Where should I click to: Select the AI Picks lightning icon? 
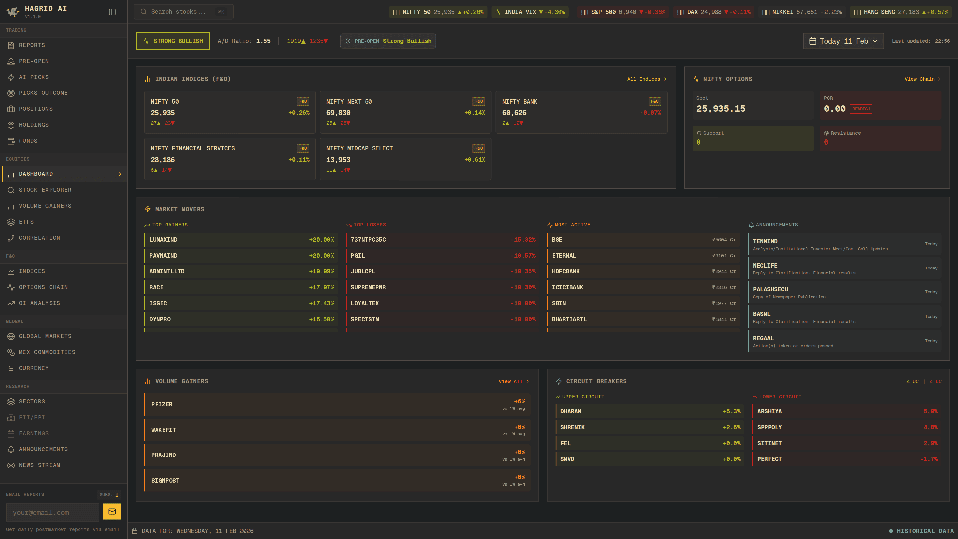11,77
